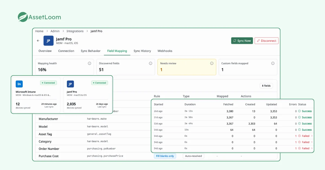The image size is (325, 170).
Task: Start sync with Sync Now button
Action: [242, 41]
